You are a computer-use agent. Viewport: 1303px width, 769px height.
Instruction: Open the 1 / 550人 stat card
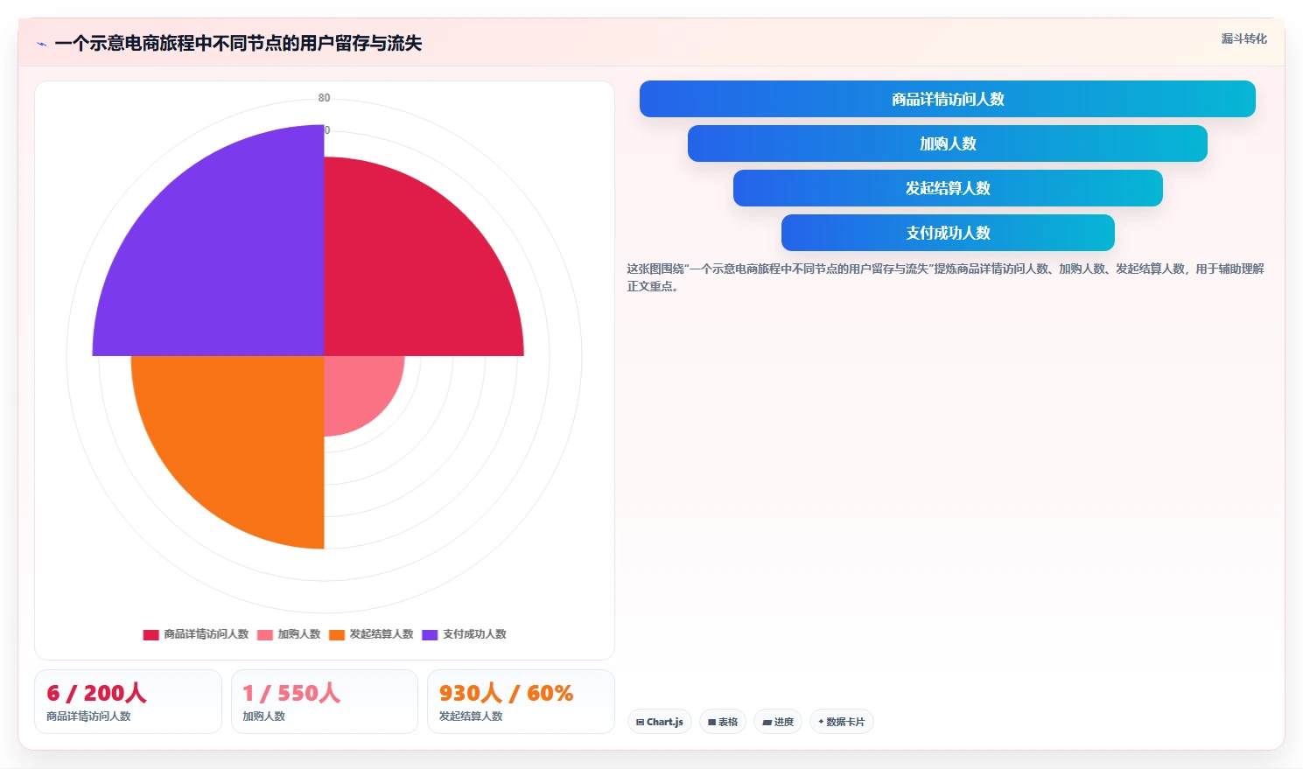point(324,702)
